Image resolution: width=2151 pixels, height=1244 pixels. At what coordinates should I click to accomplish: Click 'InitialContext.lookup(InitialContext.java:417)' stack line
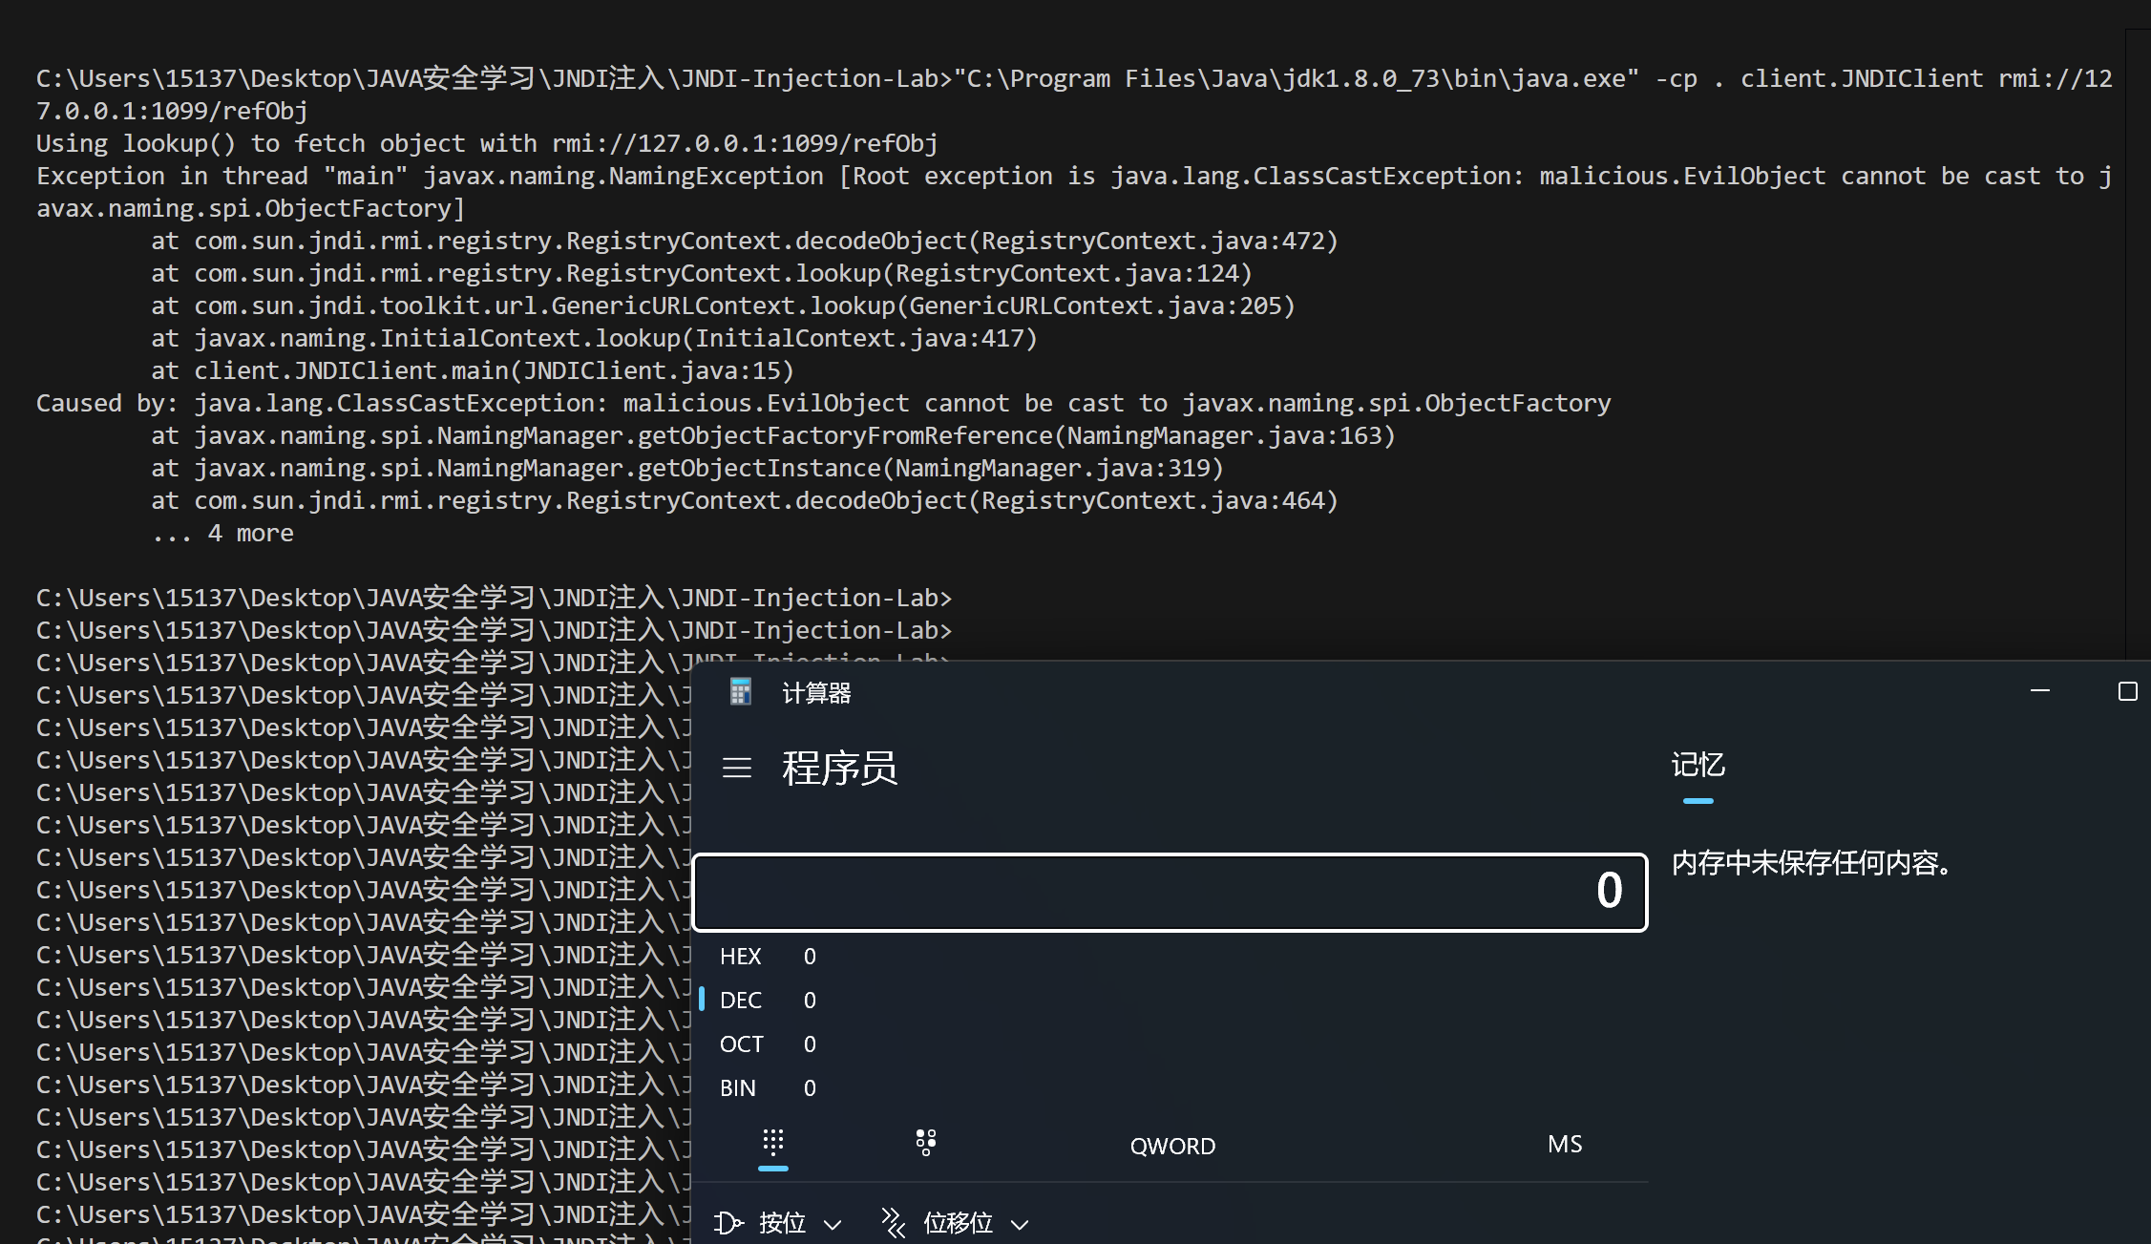click(594, 339)
